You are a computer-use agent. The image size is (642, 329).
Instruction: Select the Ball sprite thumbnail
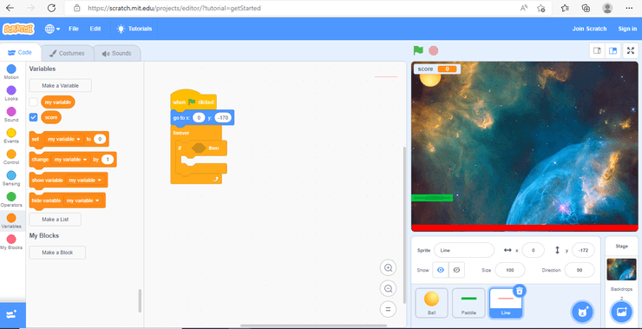(x=431, y=303)
